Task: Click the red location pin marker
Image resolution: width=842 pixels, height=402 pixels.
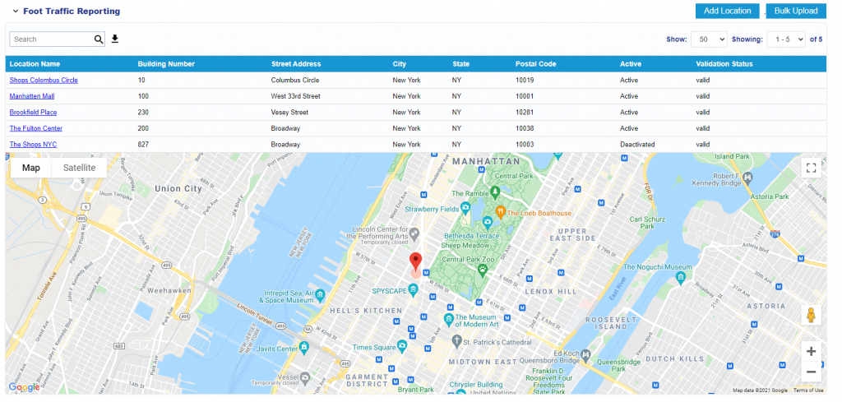Action: coord(415,262)
